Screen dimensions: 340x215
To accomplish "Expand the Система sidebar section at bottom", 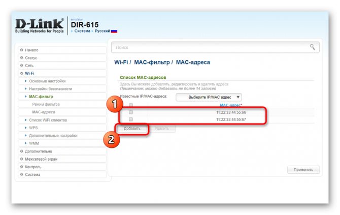I will click(62, 175).
